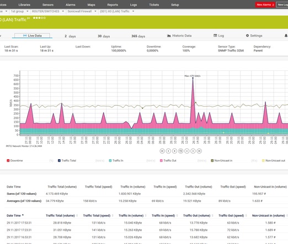Click the row dated 29.11.2017 17:53:31
The width and height of the screenshot is (288, 244).
coord(146,223)
